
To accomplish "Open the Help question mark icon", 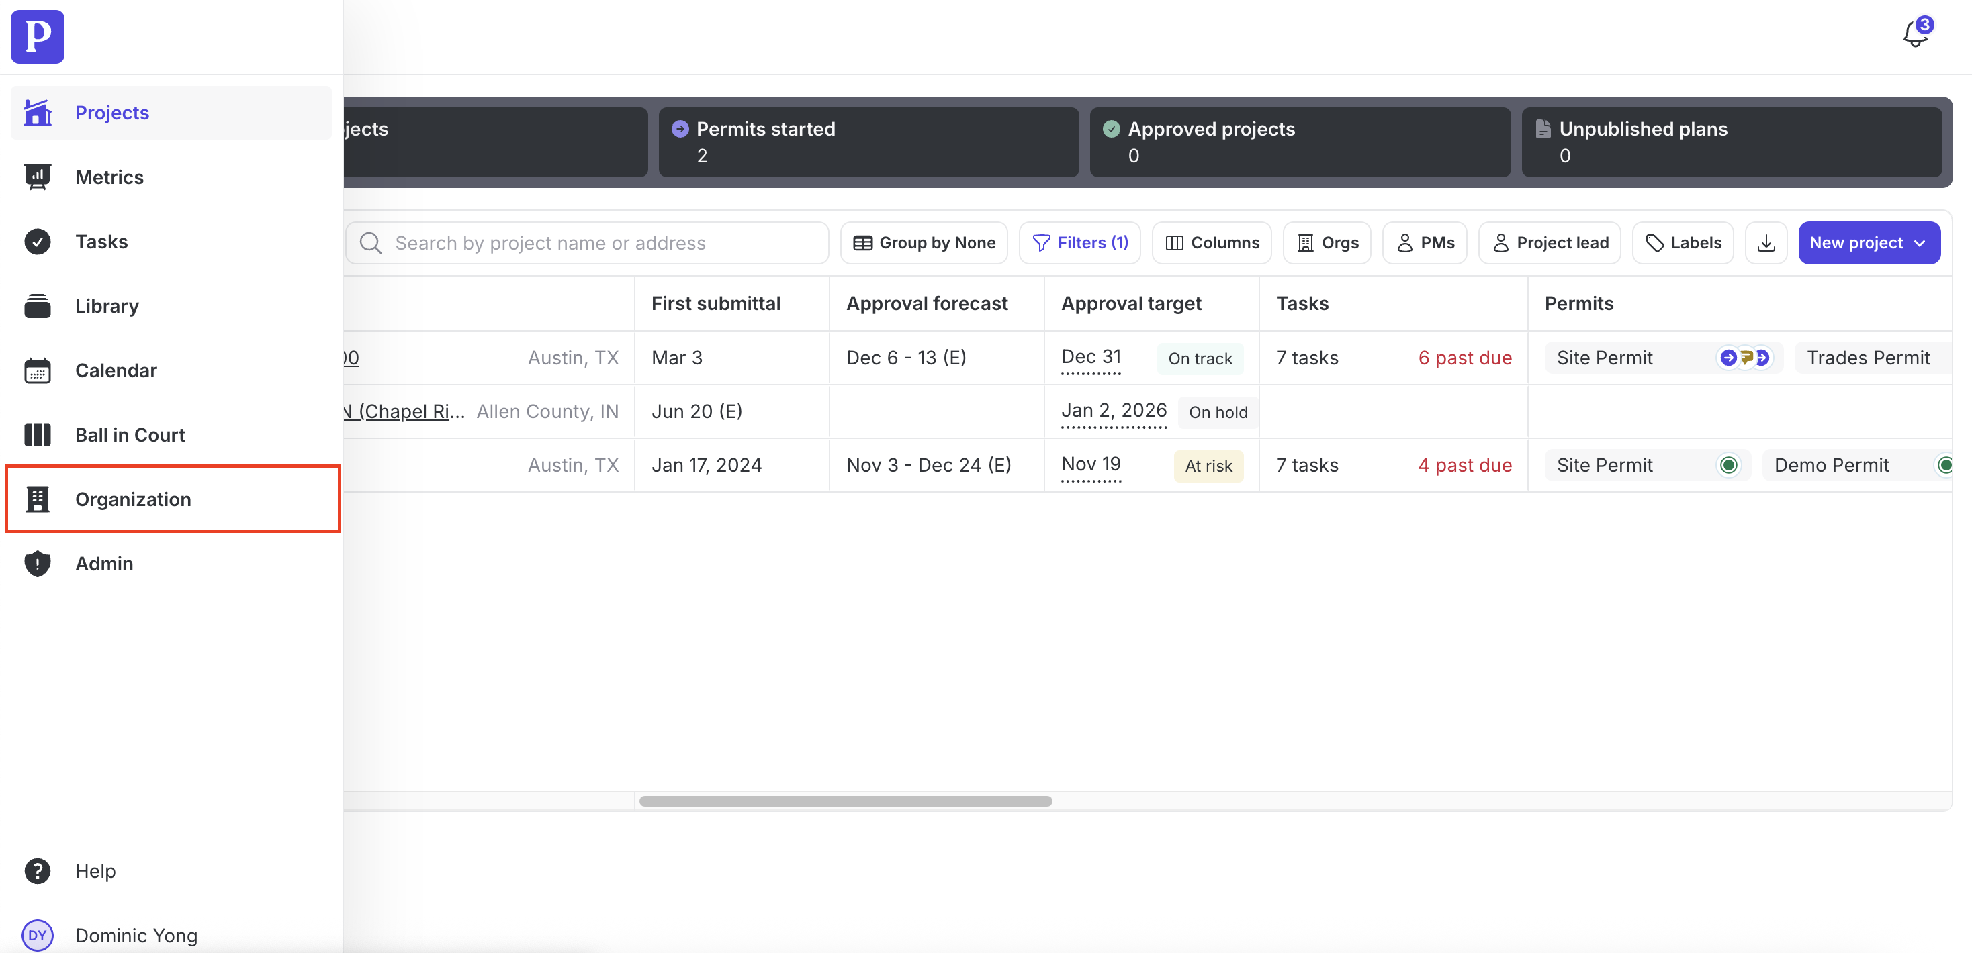I will (38, 870).
